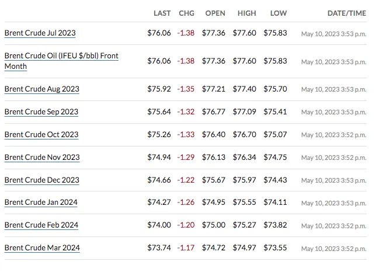
Task: Open Brent Crude Oil Front Month link
Action: coord(61,56)
